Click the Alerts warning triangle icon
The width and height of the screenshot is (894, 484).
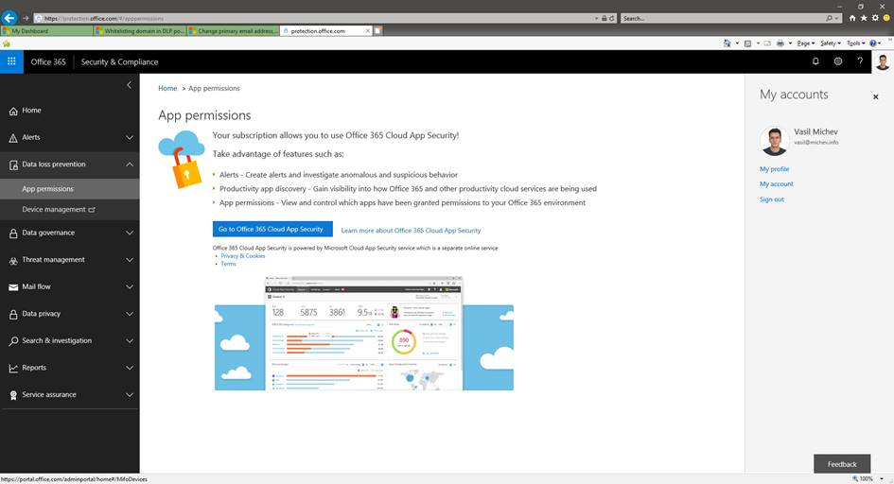[x=13, y=138]
